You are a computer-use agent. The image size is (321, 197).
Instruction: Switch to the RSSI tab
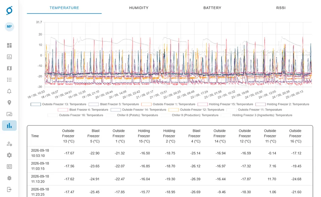coord(281,8)
